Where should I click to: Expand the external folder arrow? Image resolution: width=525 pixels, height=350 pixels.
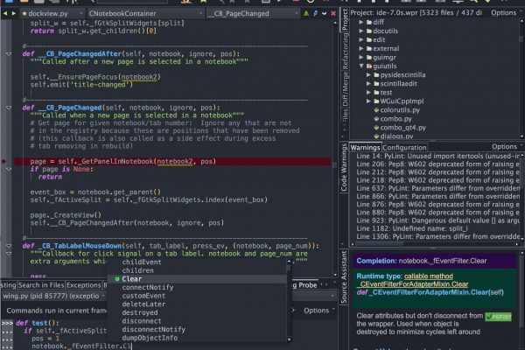[x=361, y=49]
